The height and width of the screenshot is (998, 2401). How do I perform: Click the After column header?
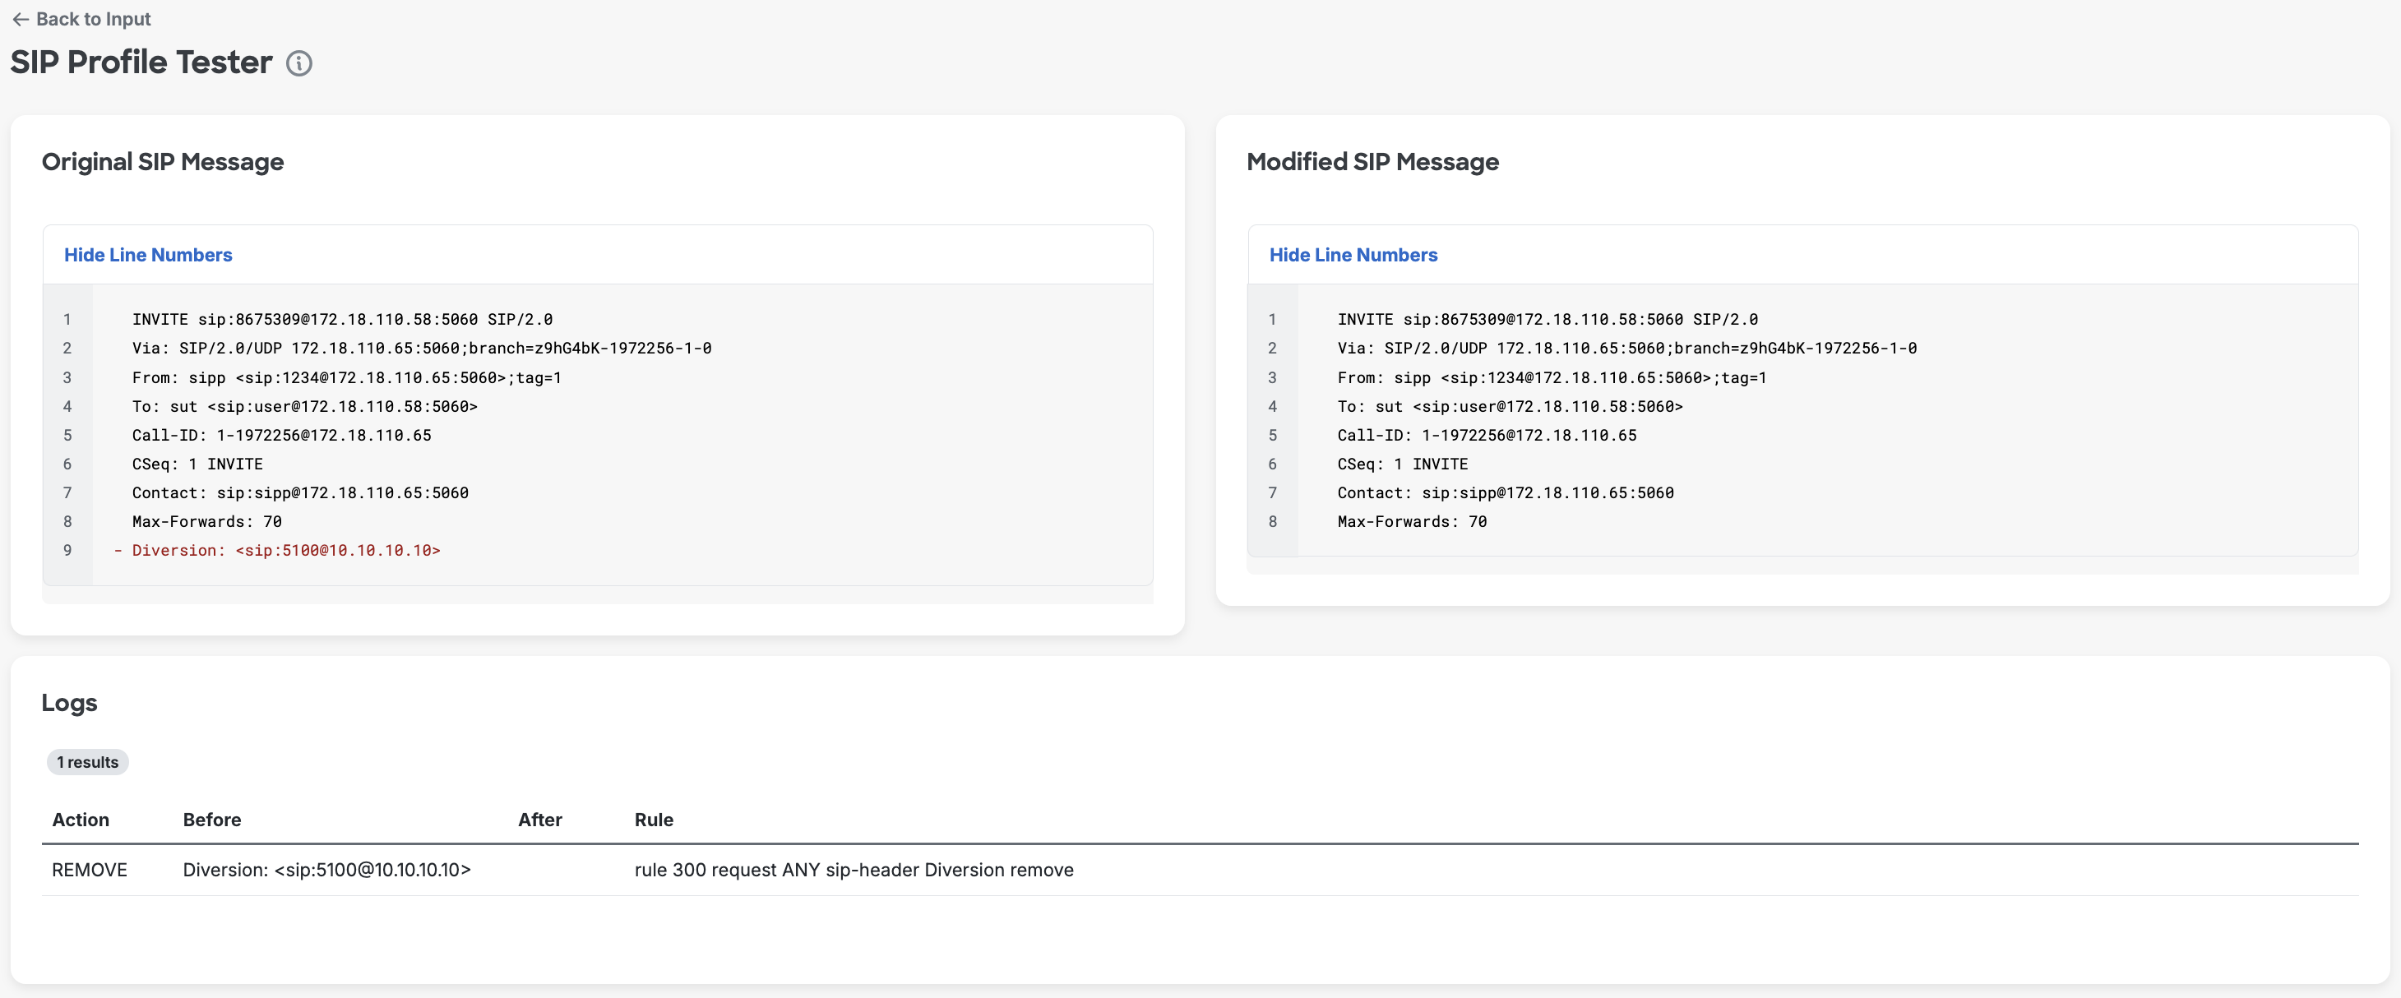tap(540, 820)
